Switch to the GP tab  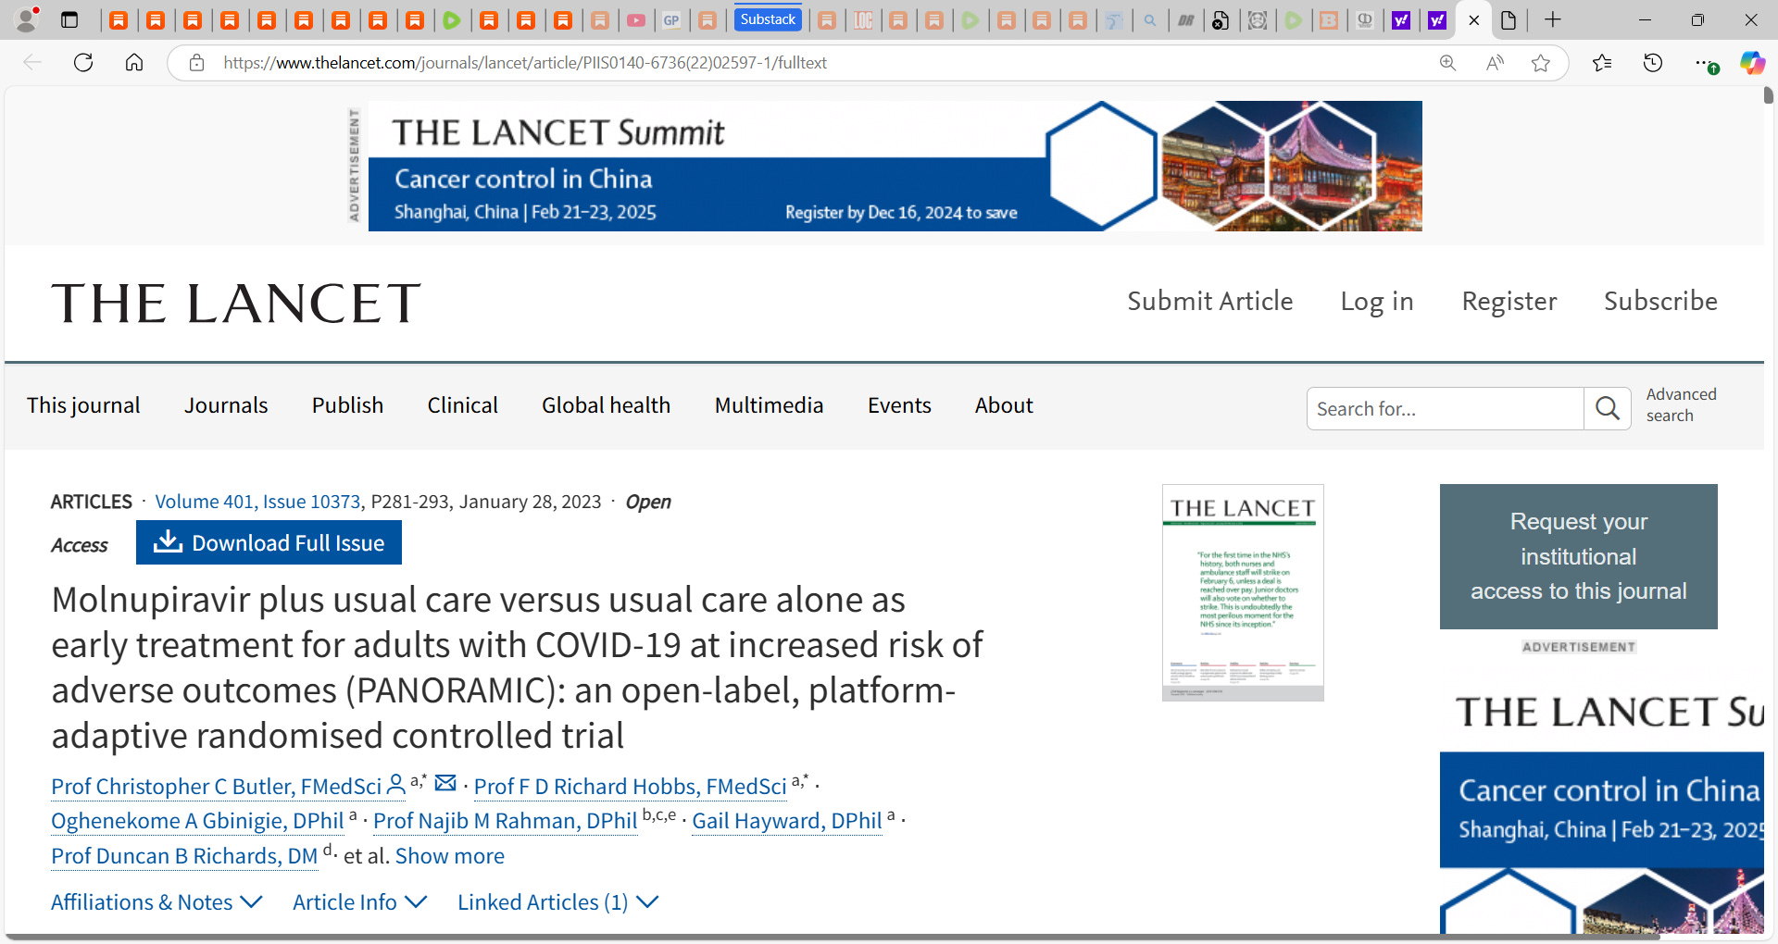671,20
